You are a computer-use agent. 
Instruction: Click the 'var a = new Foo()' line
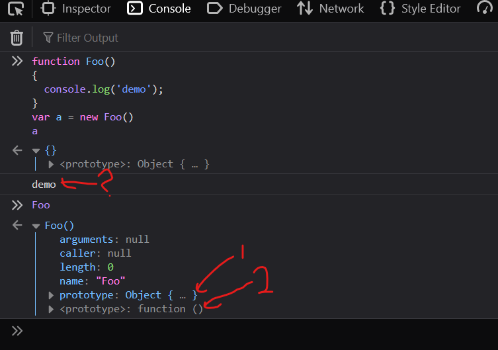point(83,117)
